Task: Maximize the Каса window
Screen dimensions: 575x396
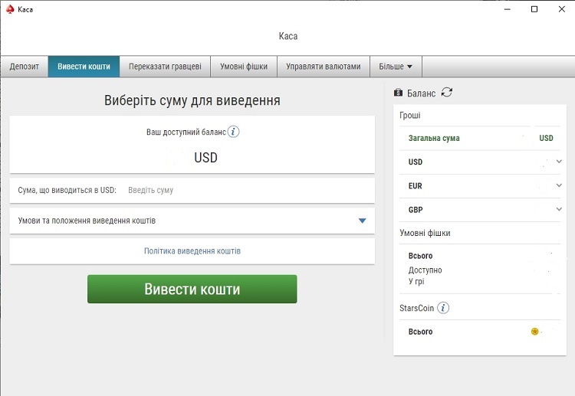Action: click(534, 9)
